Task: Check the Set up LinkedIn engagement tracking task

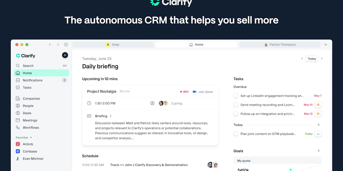Action: point(235,96)
